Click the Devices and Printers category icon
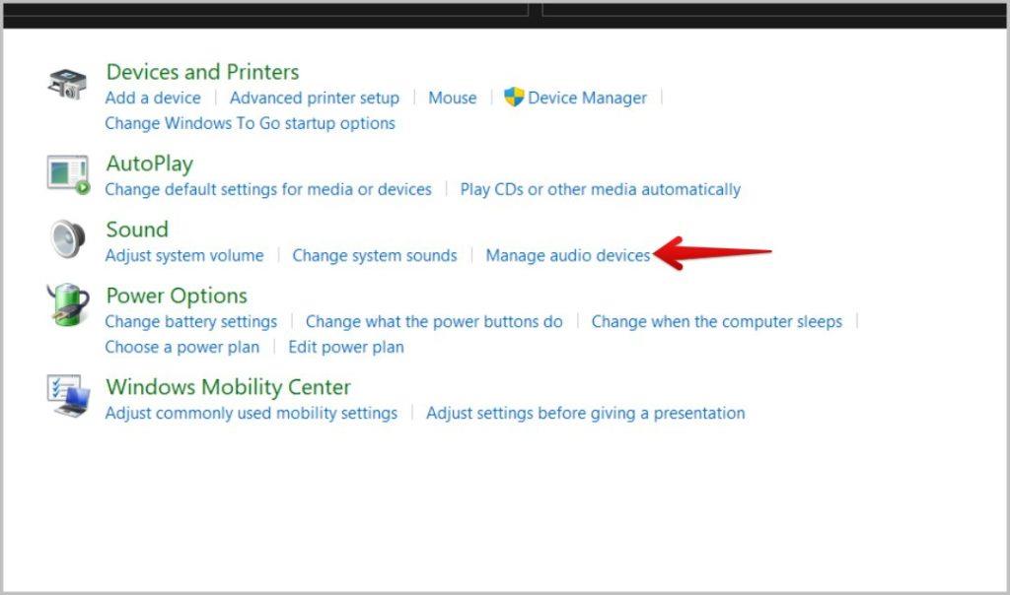This screenshot has height=595, width=1010. [67, 85]
